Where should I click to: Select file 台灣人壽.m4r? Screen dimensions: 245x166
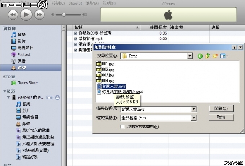[x=111, y=86]
